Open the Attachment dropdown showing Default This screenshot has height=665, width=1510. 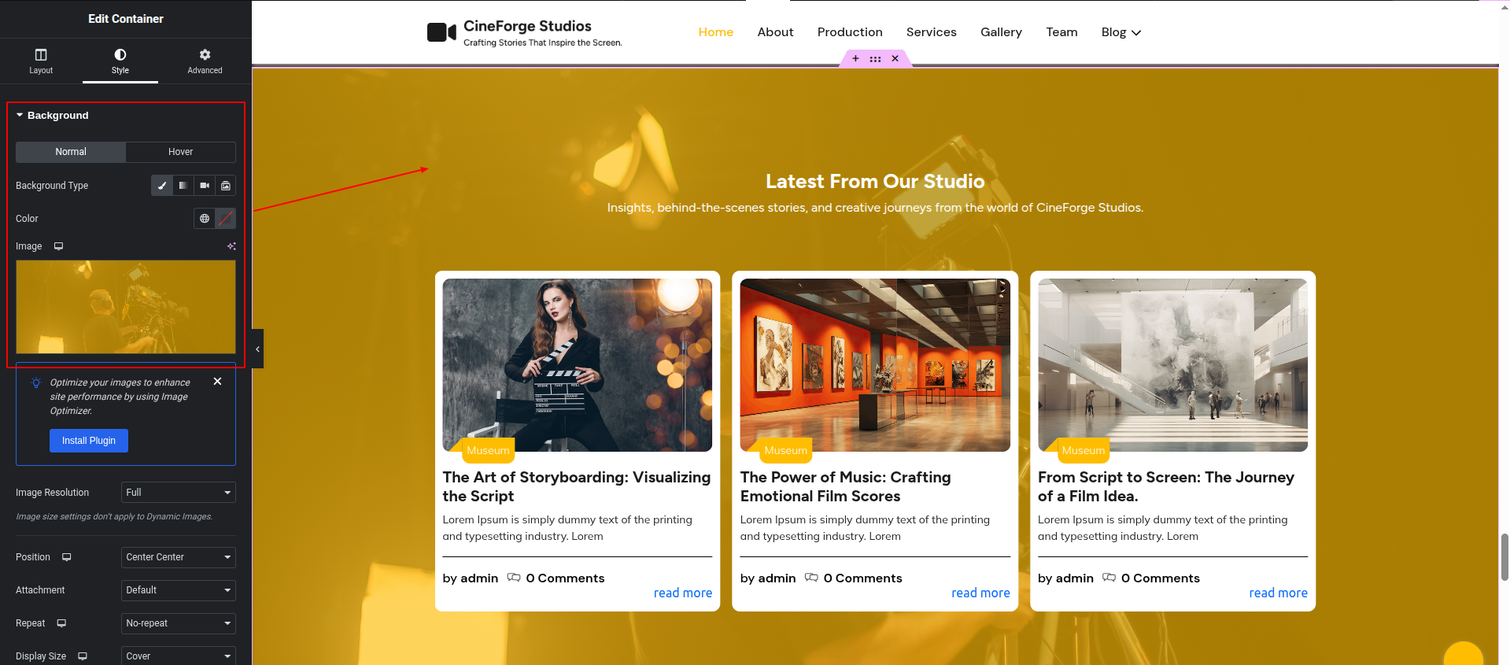[179, 590]
